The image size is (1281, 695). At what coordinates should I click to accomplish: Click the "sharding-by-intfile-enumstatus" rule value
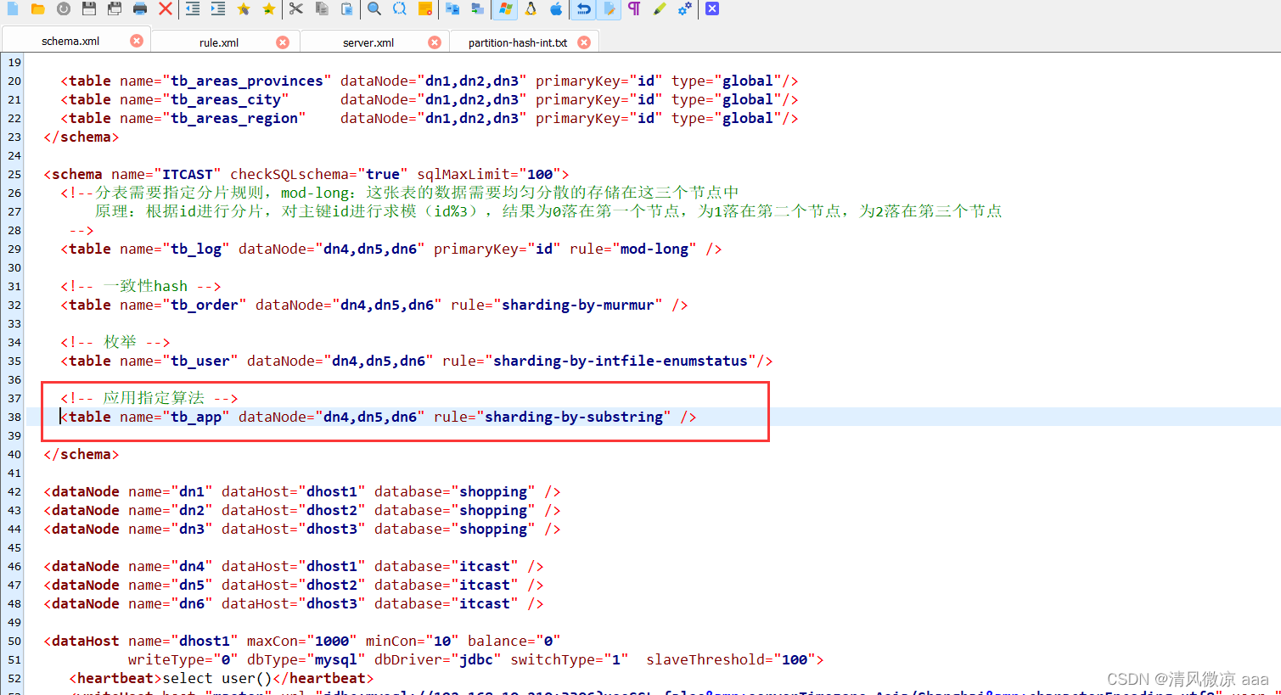pyautogui.click(x=621, y=361)
